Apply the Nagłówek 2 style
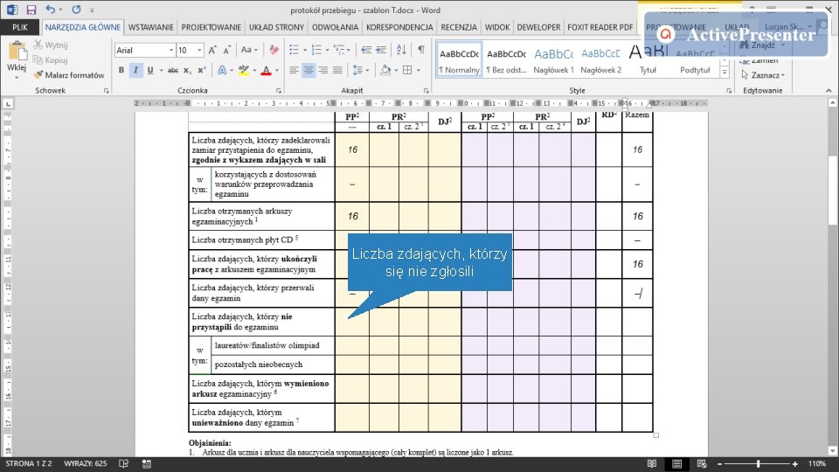This screenshot has width=839, height=472. [x=601, y=60]
